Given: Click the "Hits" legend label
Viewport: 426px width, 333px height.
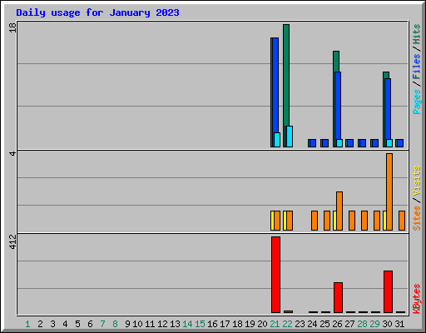Looking at the screenshot, I should click(417, 34).
